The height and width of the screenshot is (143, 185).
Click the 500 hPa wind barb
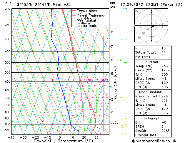123,61
